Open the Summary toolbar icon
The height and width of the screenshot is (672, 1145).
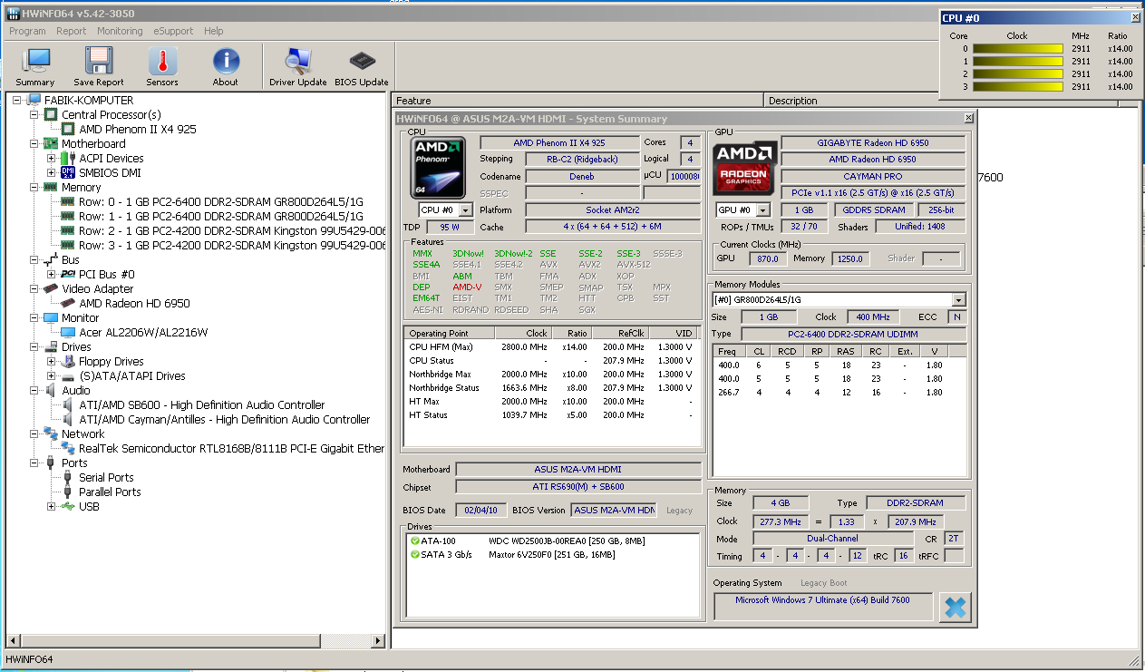click(x=35, y=67)
